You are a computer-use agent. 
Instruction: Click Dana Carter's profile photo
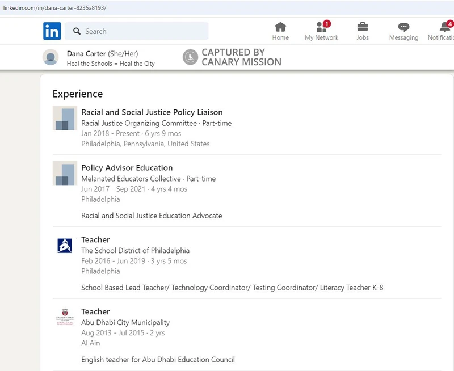click(52, 57)
